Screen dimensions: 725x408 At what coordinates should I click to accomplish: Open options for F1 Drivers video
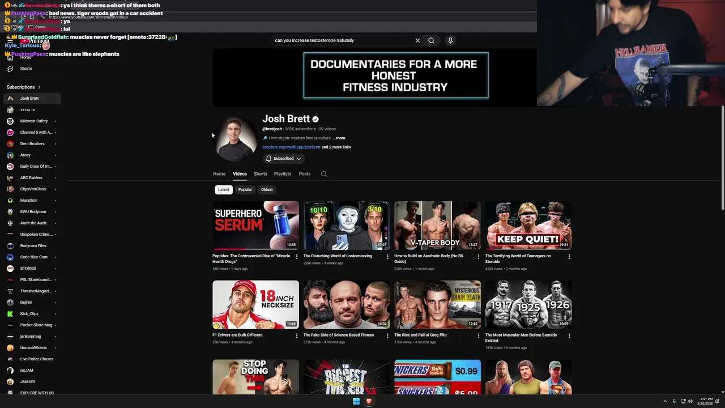pos(297,336)
